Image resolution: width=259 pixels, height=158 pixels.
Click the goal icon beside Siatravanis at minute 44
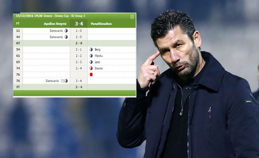pyautogui.click(x=66, y=37)
